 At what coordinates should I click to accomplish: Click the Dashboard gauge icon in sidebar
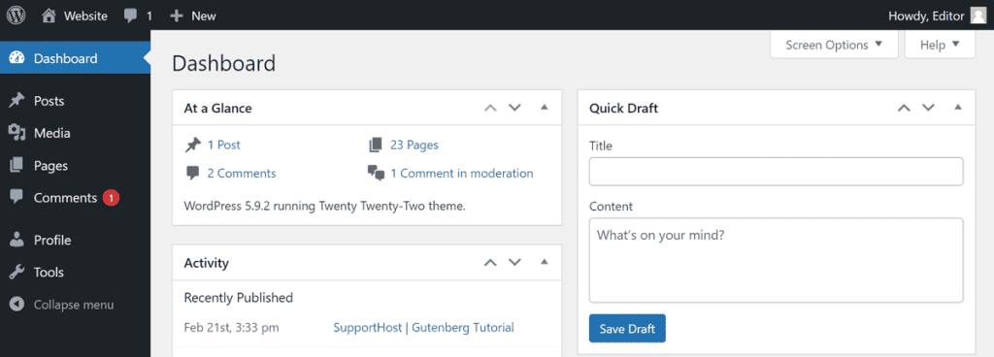pos(17,58)
